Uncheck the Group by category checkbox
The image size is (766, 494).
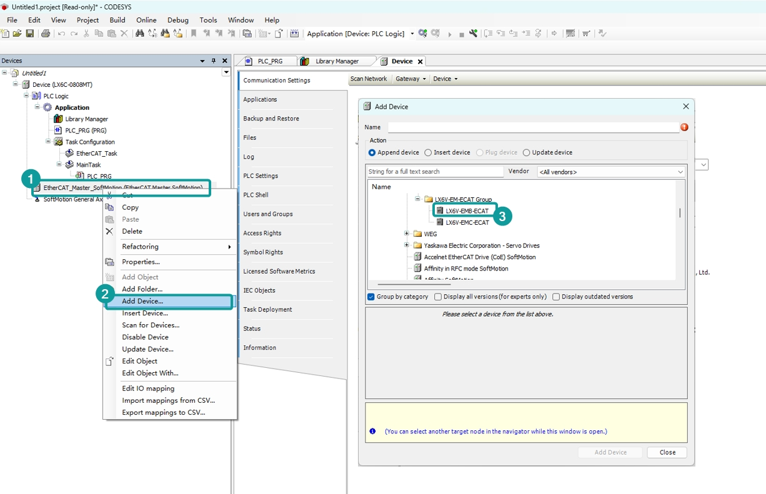click(371, 297)
